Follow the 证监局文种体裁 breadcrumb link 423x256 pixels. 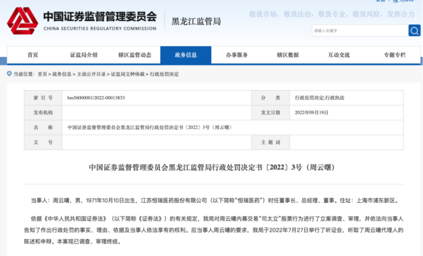pyautogui.click(x=128, y=74)
